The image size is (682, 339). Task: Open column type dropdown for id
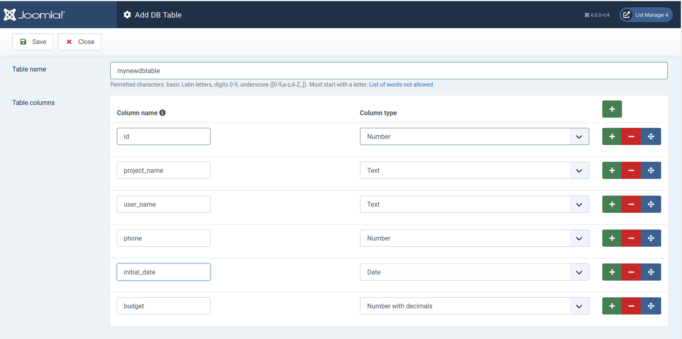(x=474, y=136)
